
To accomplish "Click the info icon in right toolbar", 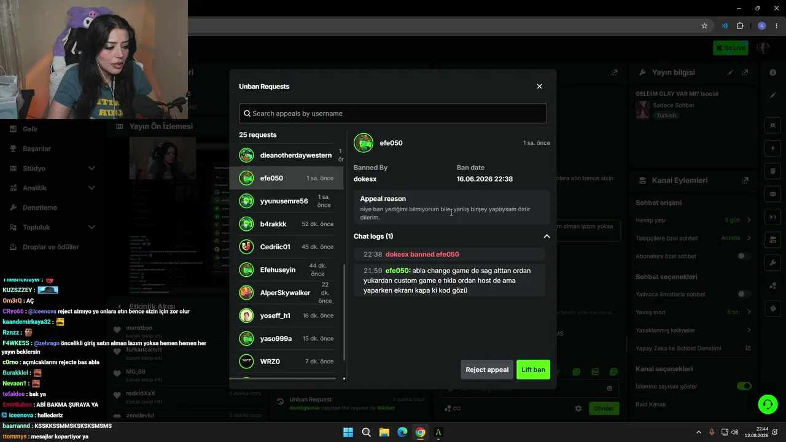I will point(772,72).
